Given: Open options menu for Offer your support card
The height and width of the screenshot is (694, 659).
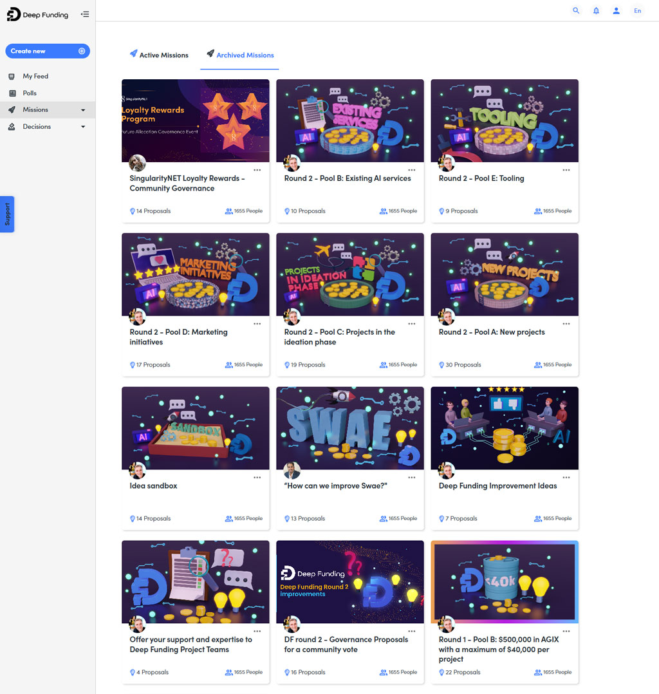Looking at the screenshot, I should pos(257,631).
